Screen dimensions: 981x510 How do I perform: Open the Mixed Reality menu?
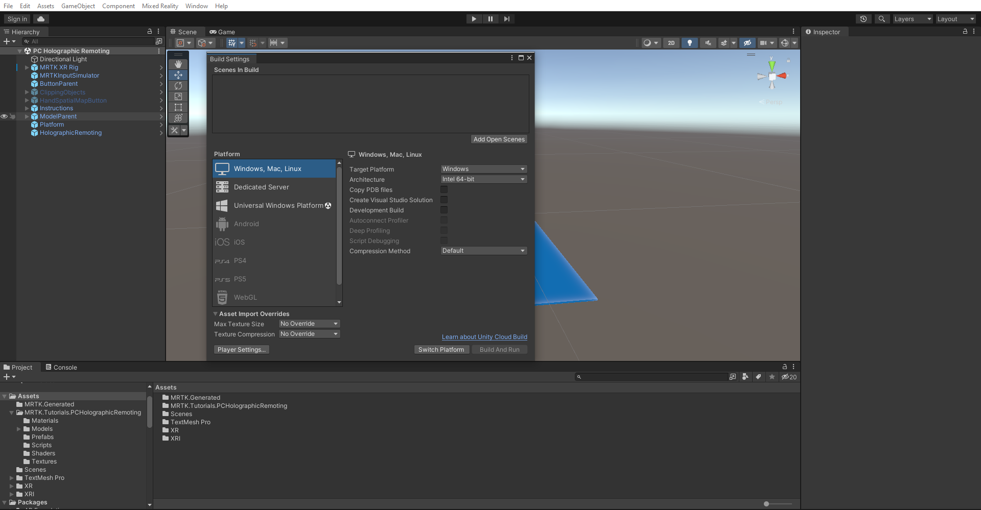point(160,6)
